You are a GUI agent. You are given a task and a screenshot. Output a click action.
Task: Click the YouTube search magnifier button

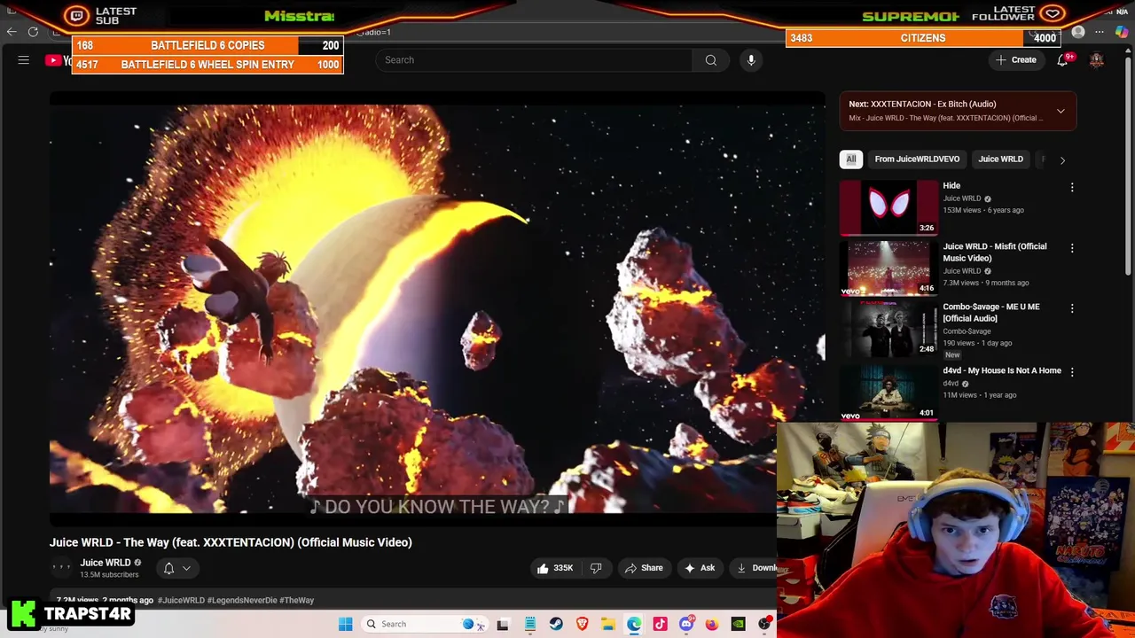tap(710, 60)
